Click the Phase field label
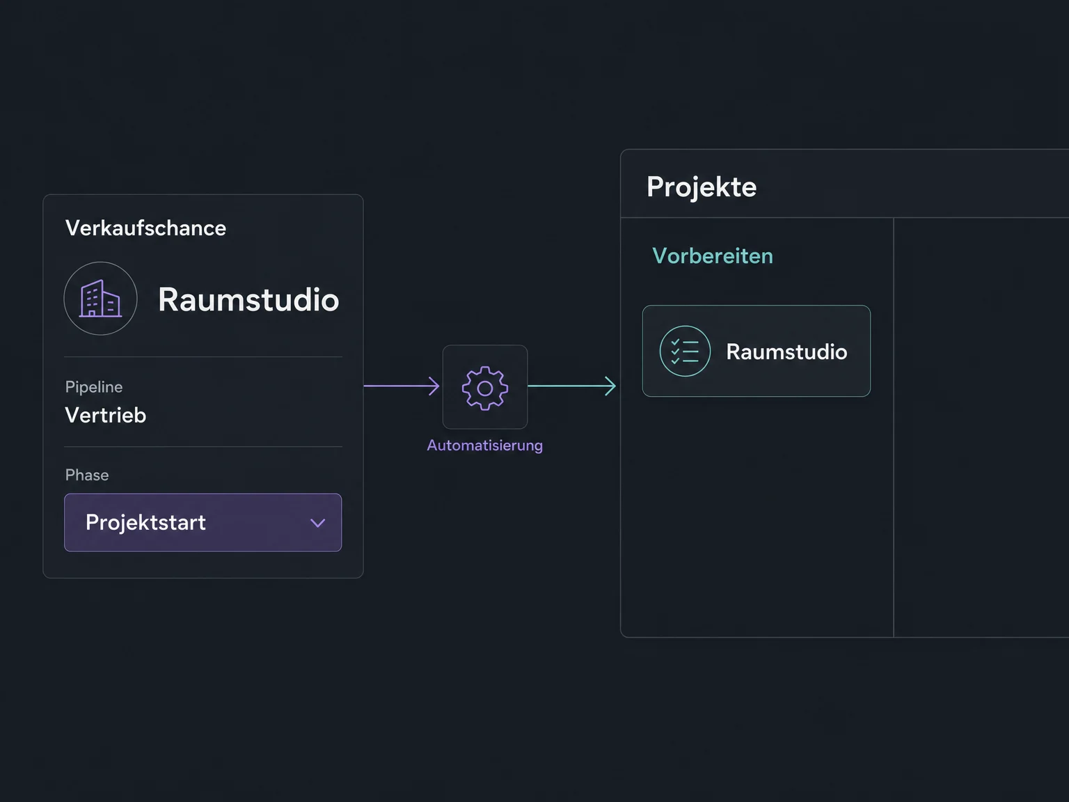Viewport: 1069px width, 802px height. pyautogui.click(x=87, y=475)
